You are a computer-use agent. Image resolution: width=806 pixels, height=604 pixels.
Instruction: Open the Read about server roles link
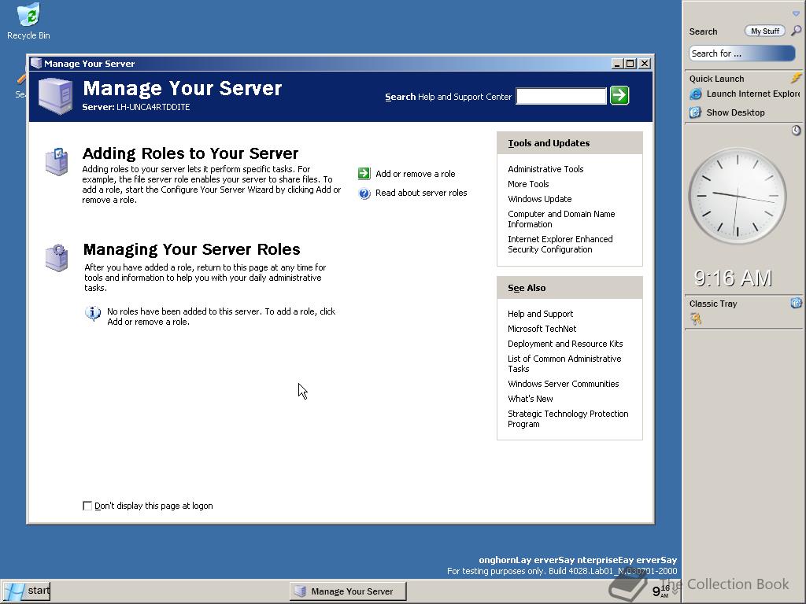(421, 193)
